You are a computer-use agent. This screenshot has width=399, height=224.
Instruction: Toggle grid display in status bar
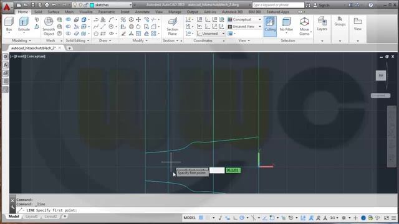(201, 218)
